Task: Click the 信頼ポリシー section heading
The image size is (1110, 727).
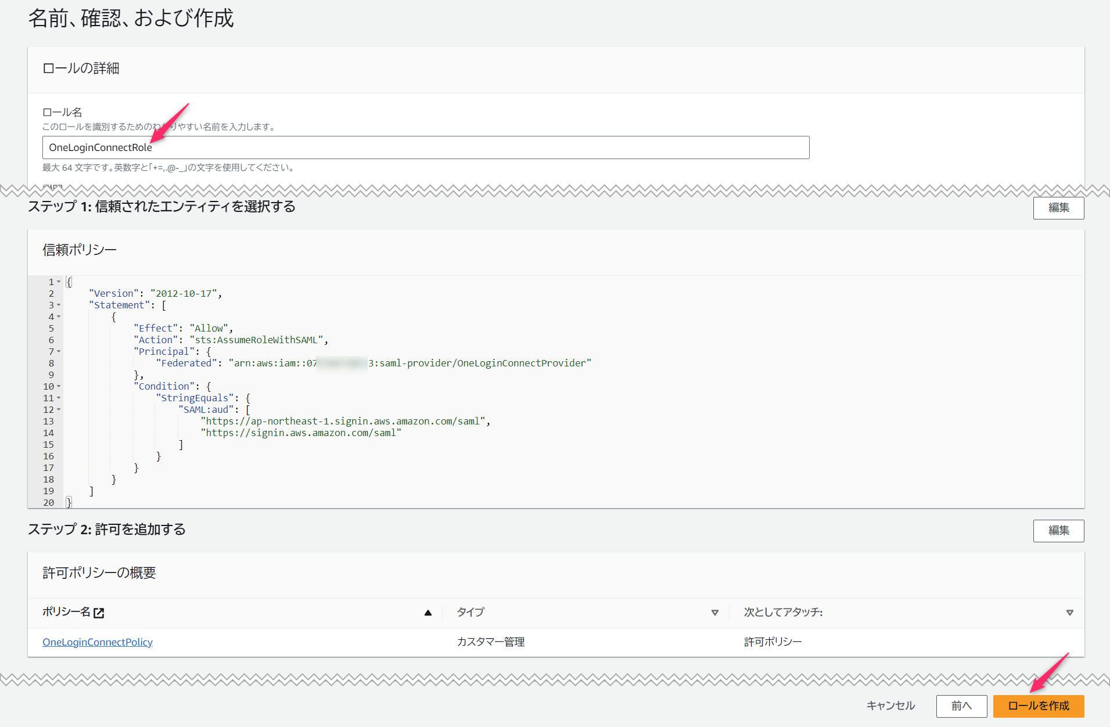Action: pos(80,250)
